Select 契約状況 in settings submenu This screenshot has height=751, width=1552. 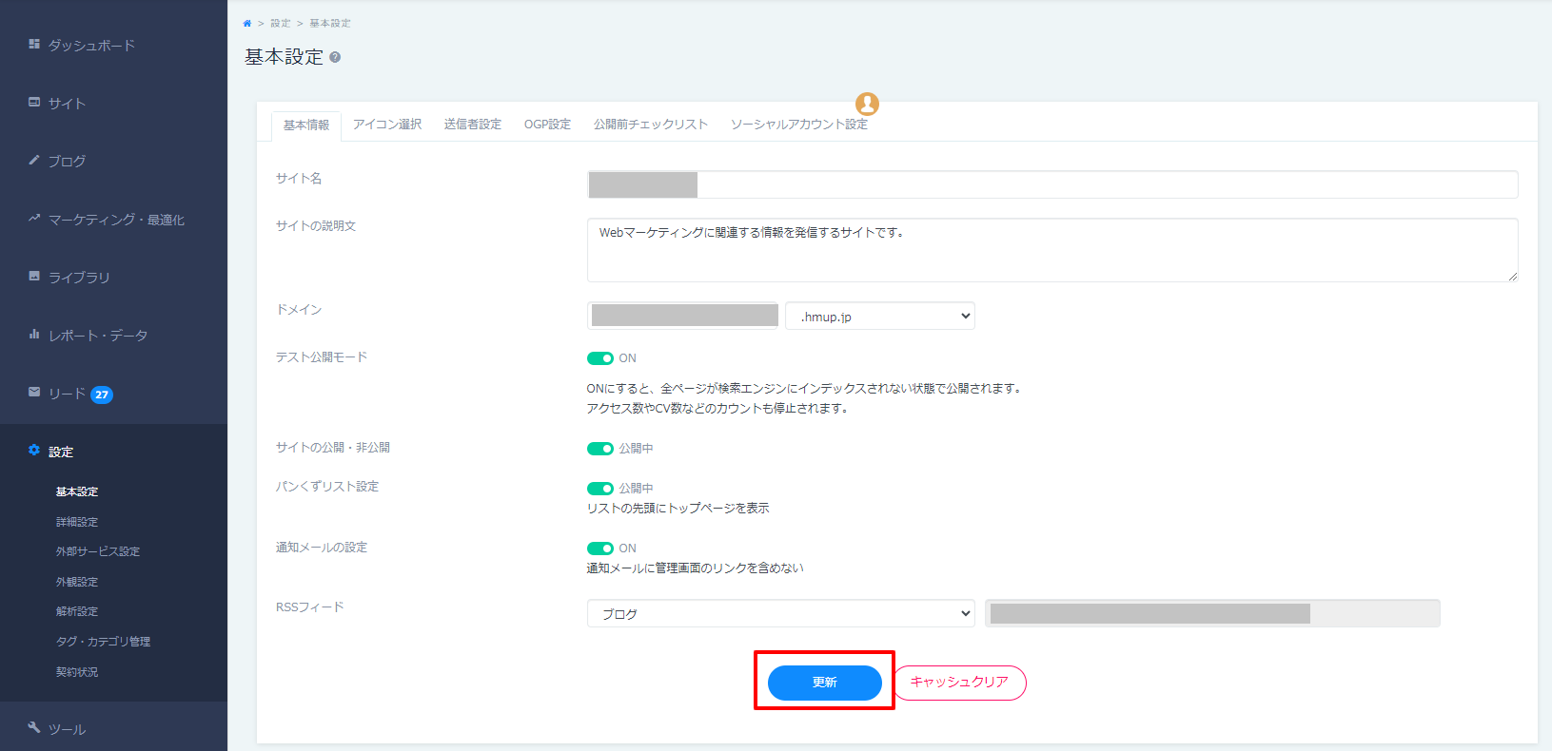coord(77,673)
